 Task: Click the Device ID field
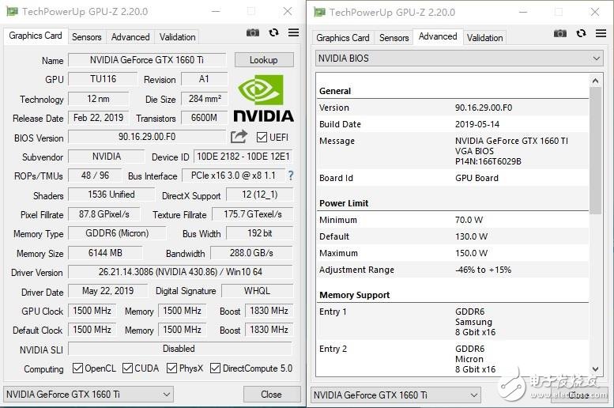243,157
